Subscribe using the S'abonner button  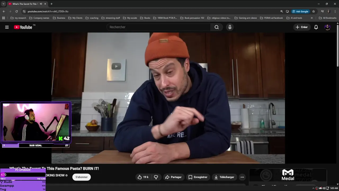pyautogui.click(x=82, y=177)
